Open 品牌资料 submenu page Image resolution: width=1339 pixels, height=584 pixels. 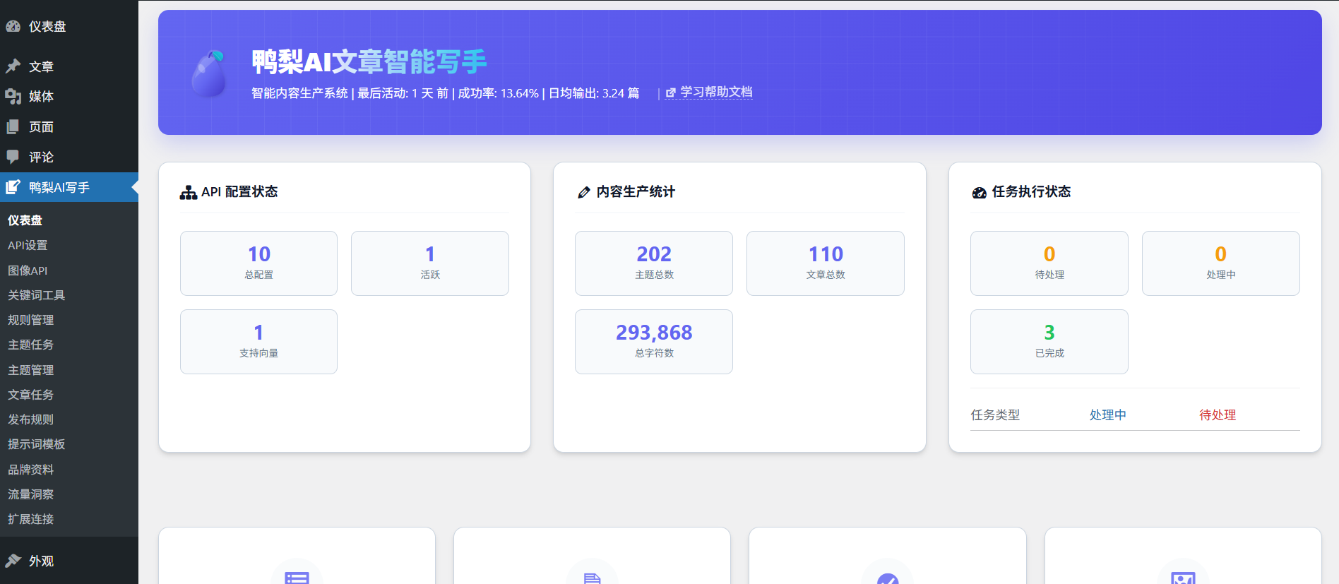[x=69, y=470]
